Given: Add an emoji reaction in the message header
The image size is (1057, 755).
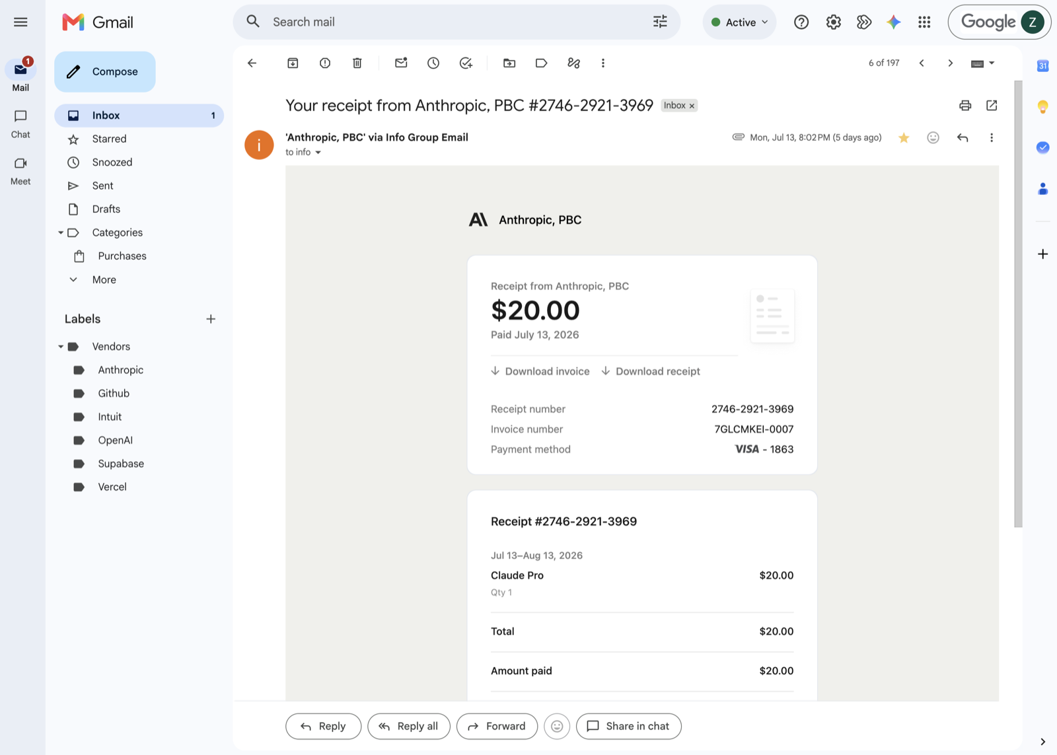Looking at the screenshot, I should [x=933, y=137].
